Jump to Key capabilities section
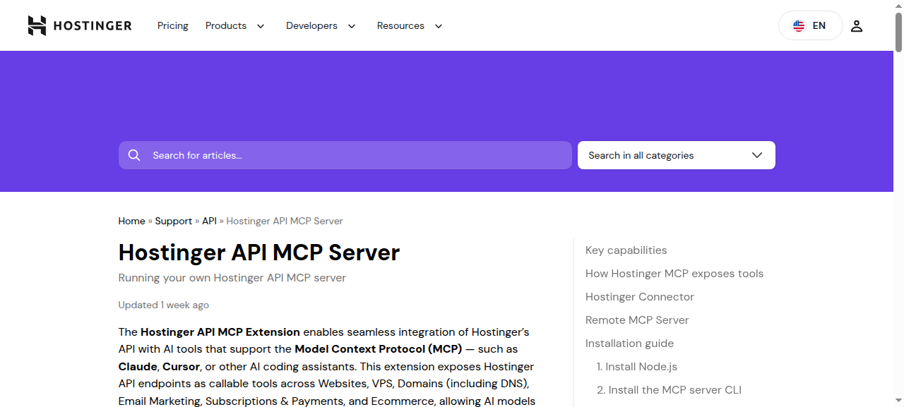The image size is (904, 407). pyautogui.click(x=626, y=250)
